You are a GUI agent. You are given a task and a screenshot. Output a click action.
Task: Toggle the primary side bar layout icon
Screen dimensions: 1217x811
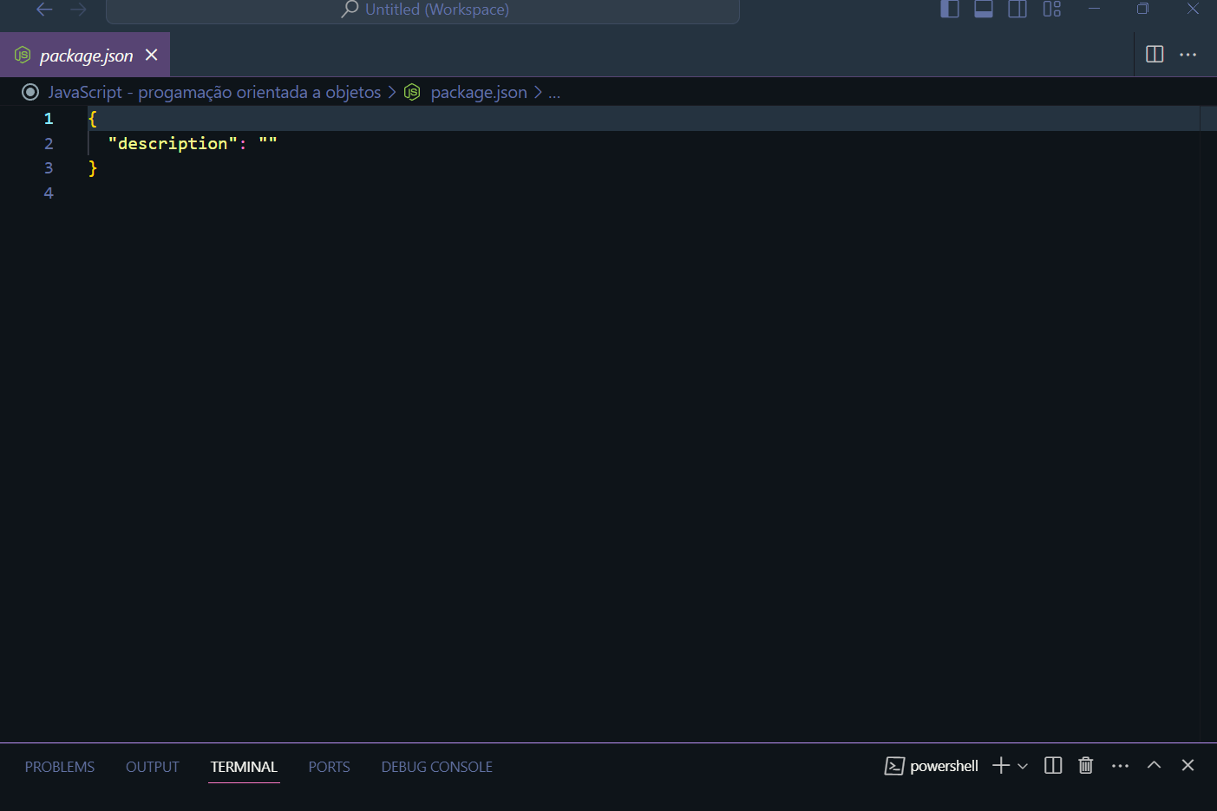click(950, 10)
